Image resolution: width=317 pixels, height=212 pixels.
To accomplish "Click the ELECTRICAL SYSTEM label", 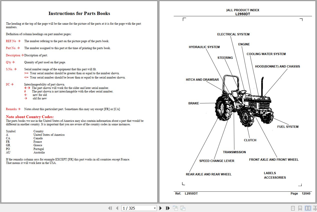I will (x=233, y=34).
